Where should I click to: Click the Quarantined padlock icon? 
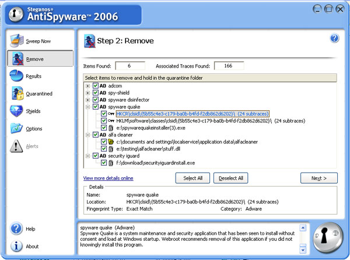pyautogui.click(x=17, y=93)
